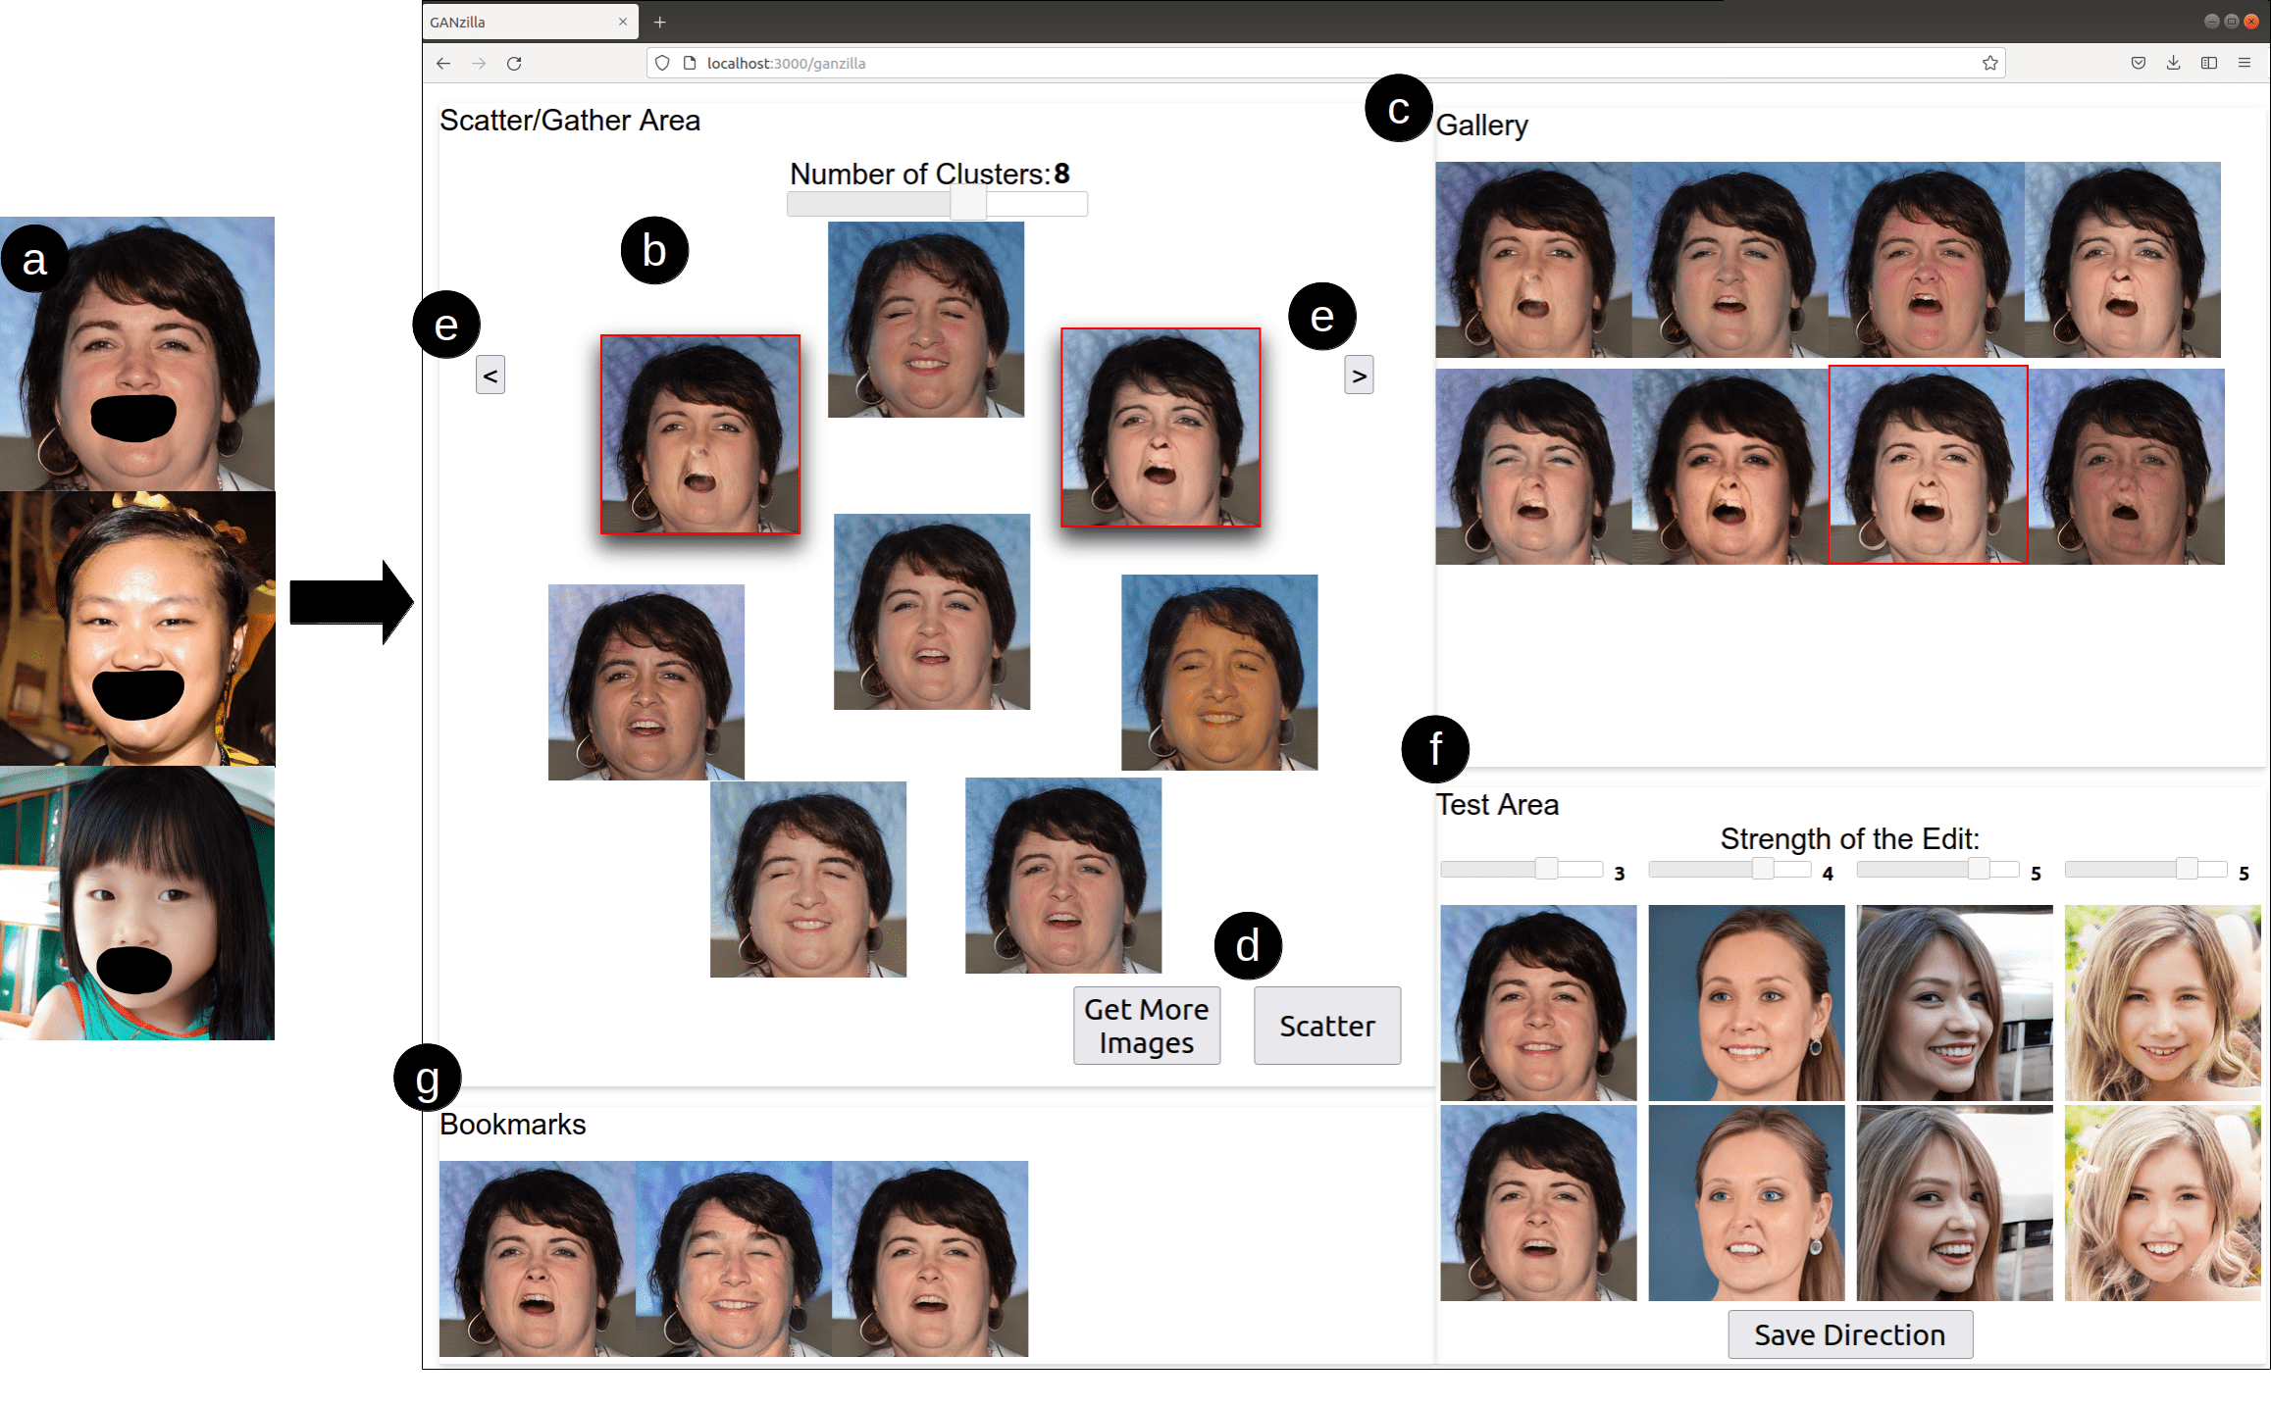
Task: Click the browser back arrow icon
Action: pyautogui.click(x=443, y=63)
